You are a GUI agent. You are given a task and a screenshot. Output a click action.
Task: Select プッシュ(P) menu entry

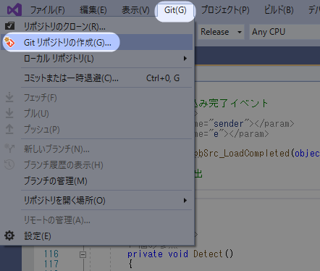pos(96,130)
